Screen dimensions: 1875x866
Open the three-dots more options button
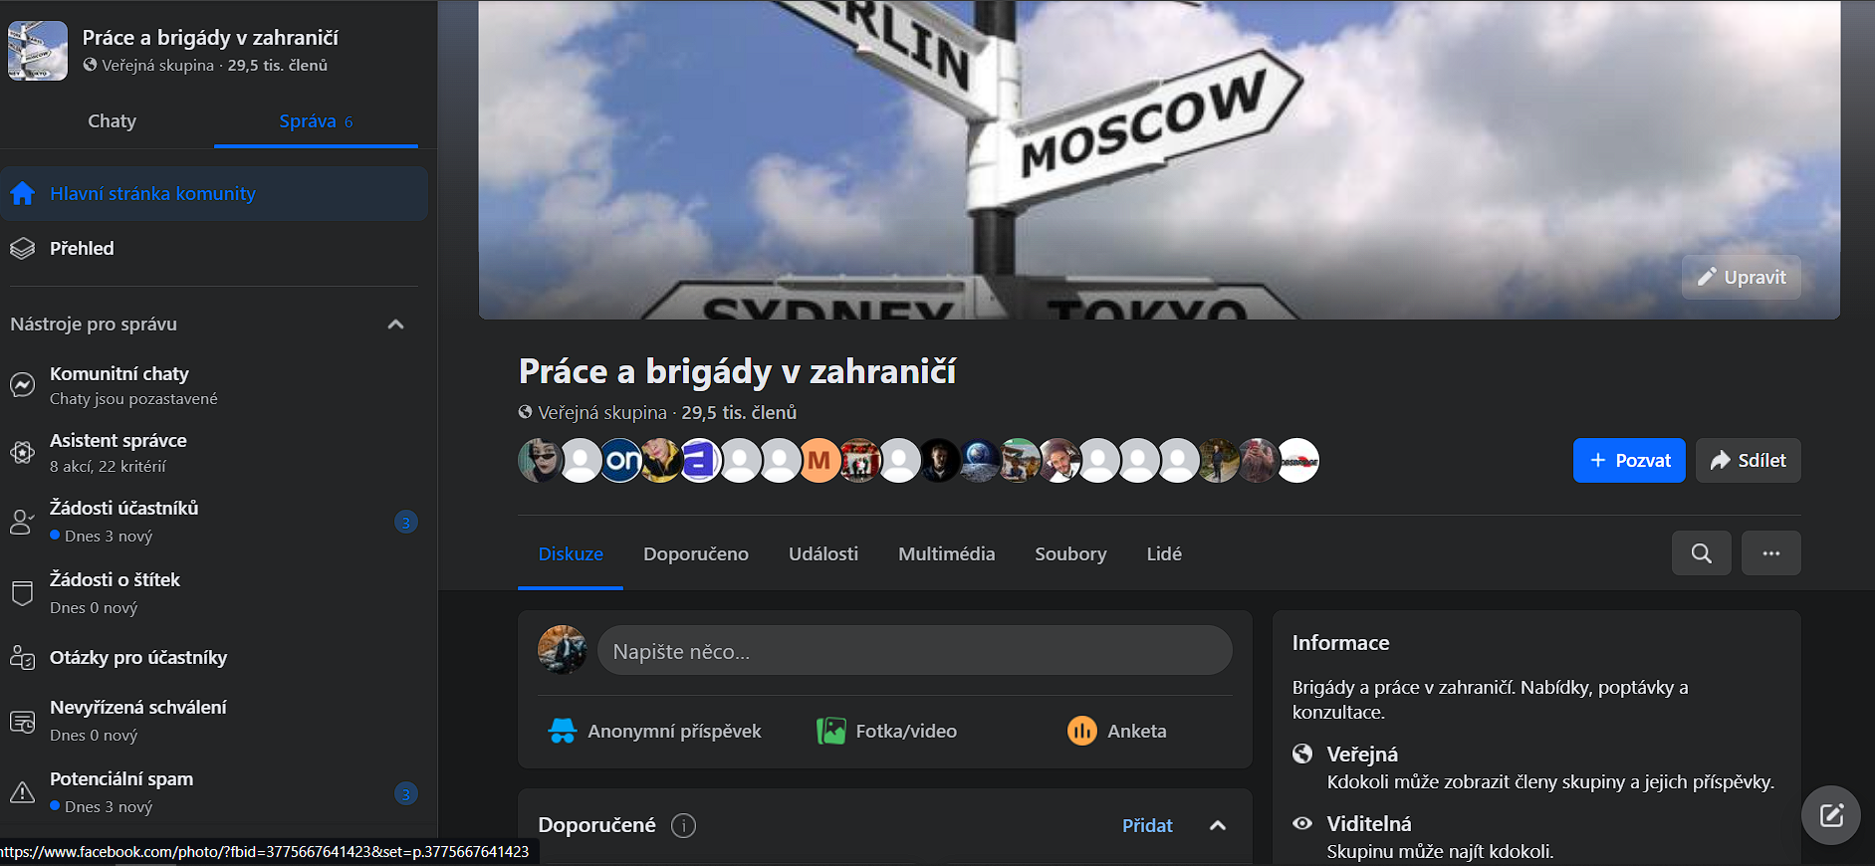1770,553
